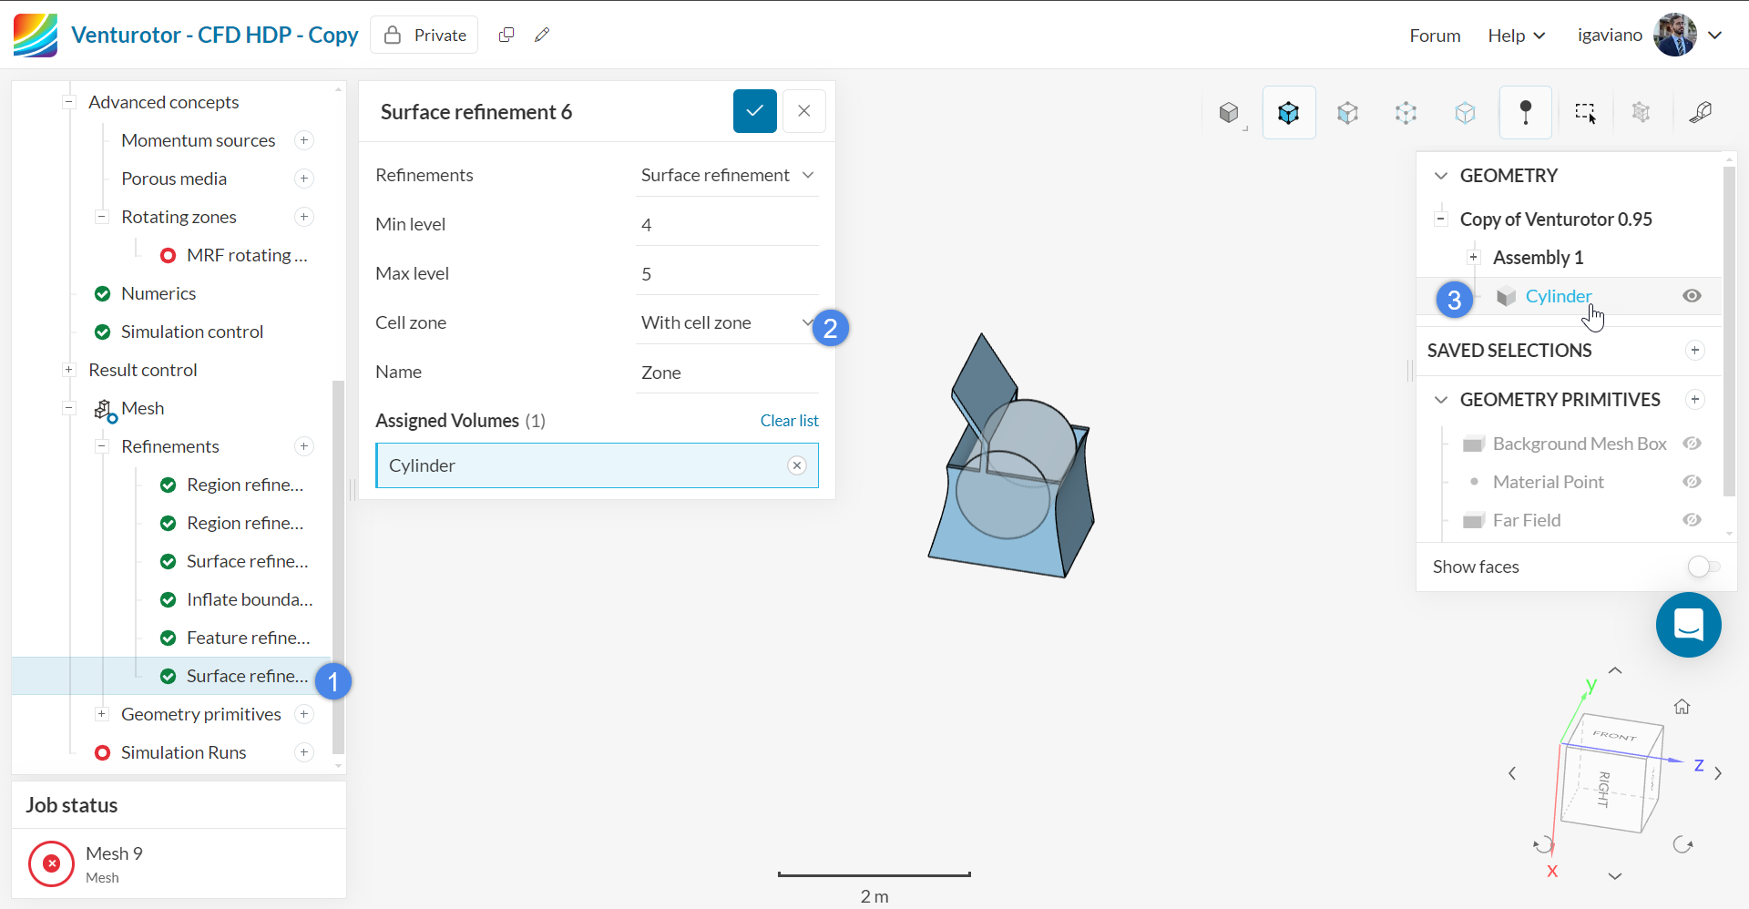The width and height of the screenshot is (1749, 909).
Task: Switch to the select edges wireframe cube tool
Action: tap(1406, 113)
